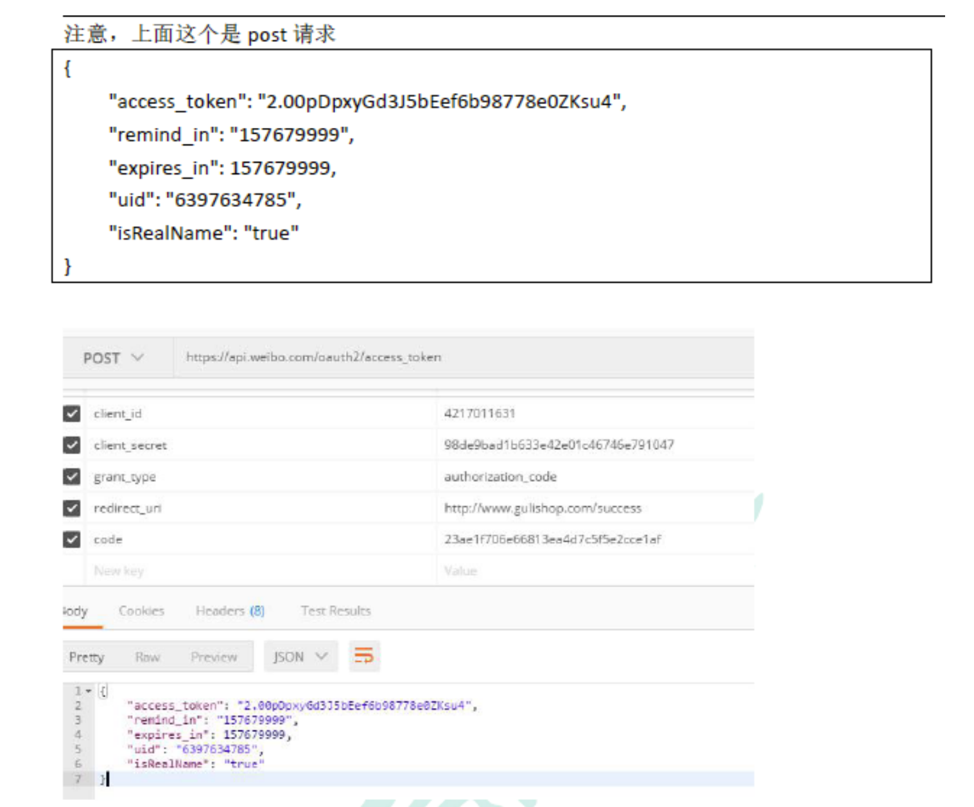The height and width of the screenshot is (807, 974).
Task: Uncheck the redirect_uri parameter checkbox
Action: pos(72,508)
